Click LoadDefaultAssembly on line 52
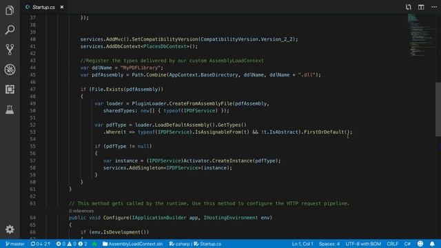The width and height of the screenshot is (441, 248). [181, 125]
